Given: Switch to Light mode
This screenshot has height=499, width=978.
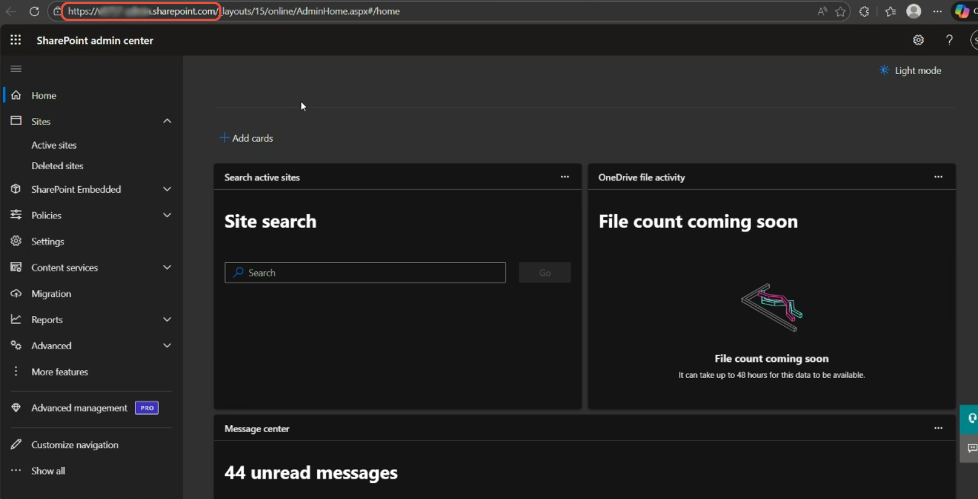Looking at the screenshot, I should [x=910, y=70].
